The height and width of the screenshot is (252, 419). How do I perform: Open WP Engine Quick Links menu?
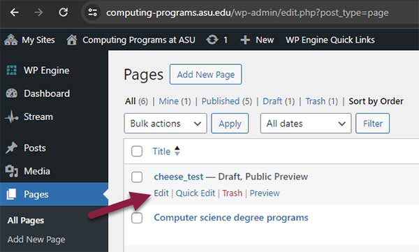[330, 40]
